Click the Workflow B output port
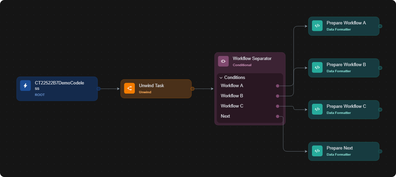This screenshot has width=396, height=177. pos(277,96)
